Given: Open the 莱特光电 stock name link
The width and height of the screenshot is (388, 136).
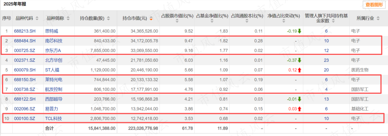Looking at the screenshot, I should click(53, 80).
